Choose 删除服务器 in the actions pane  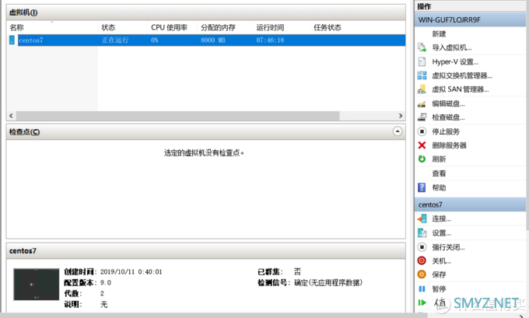[x=449, y=145]
